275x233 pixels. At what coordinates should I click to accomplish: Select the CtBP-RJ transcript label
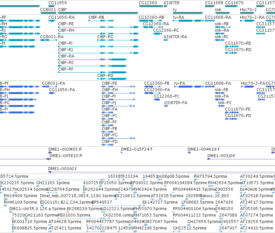pos(65,50)
